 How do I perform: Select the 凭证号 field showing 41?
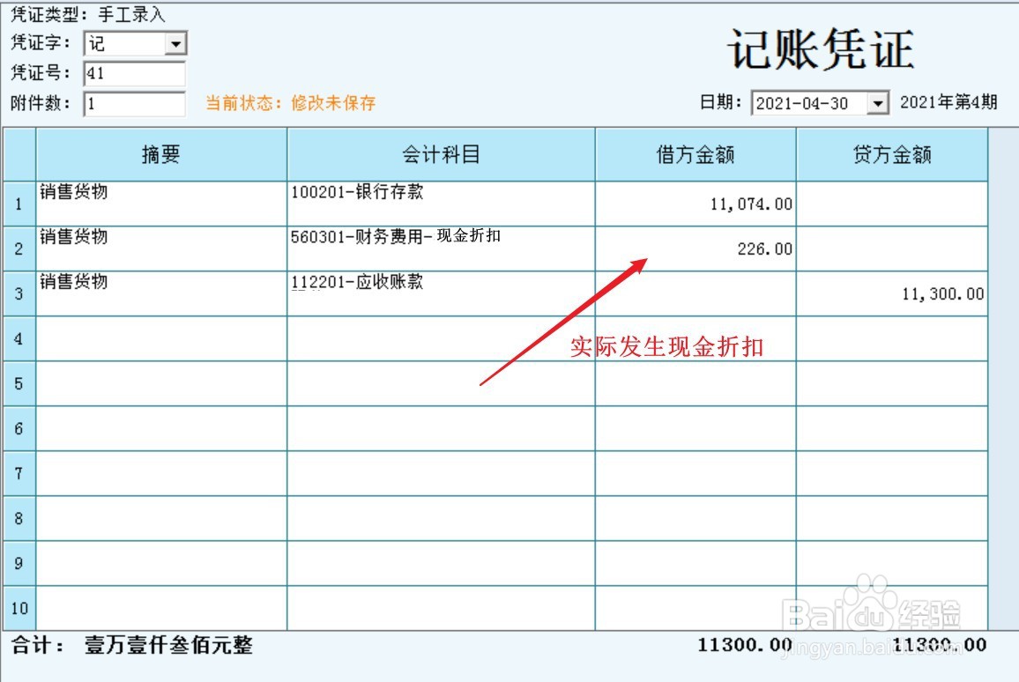tap(132, 73)
